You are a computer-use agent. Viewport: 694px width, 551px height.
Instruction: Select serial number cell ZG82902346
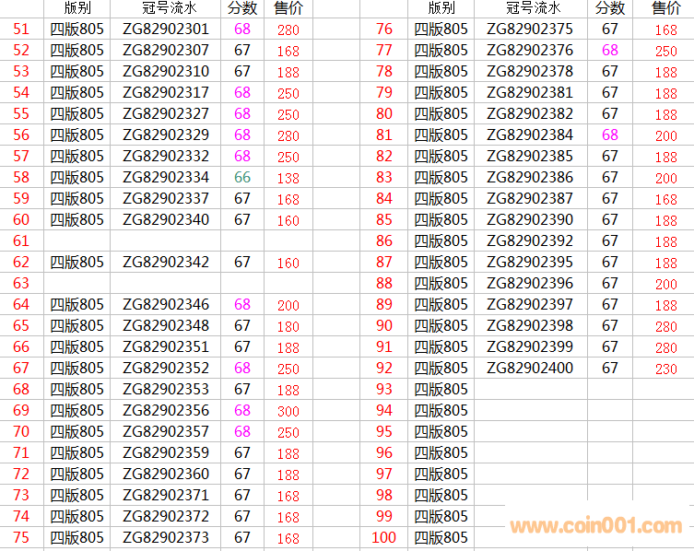coord(166,304)
